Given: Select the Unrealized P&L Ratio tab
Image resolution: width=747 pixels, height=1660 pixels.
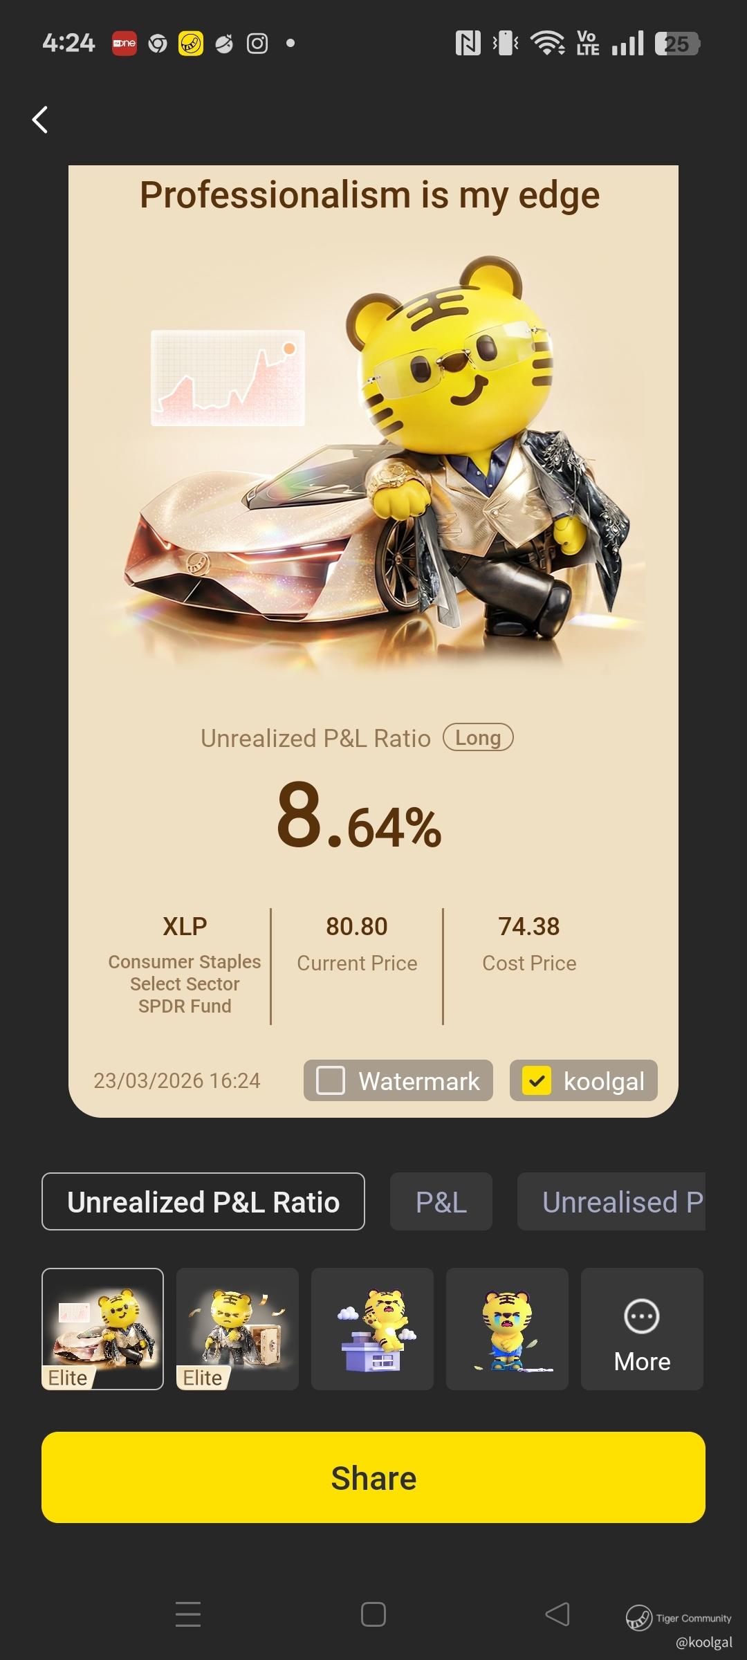Looking at the screenshot, I should 203,1201.
